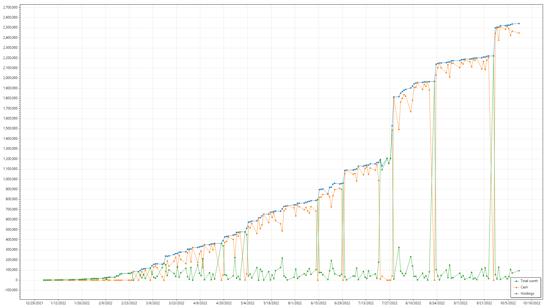547x308 pixels.
Task: Click the 10/5/2022 date label
Action: point(508,303)
